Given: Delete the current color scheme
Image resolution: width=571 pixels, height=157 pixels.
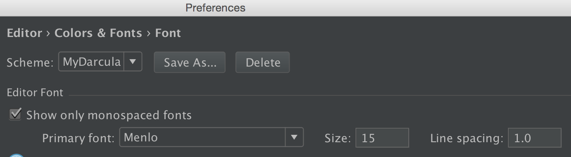Looking at the screenshot, I should [263, 62].
